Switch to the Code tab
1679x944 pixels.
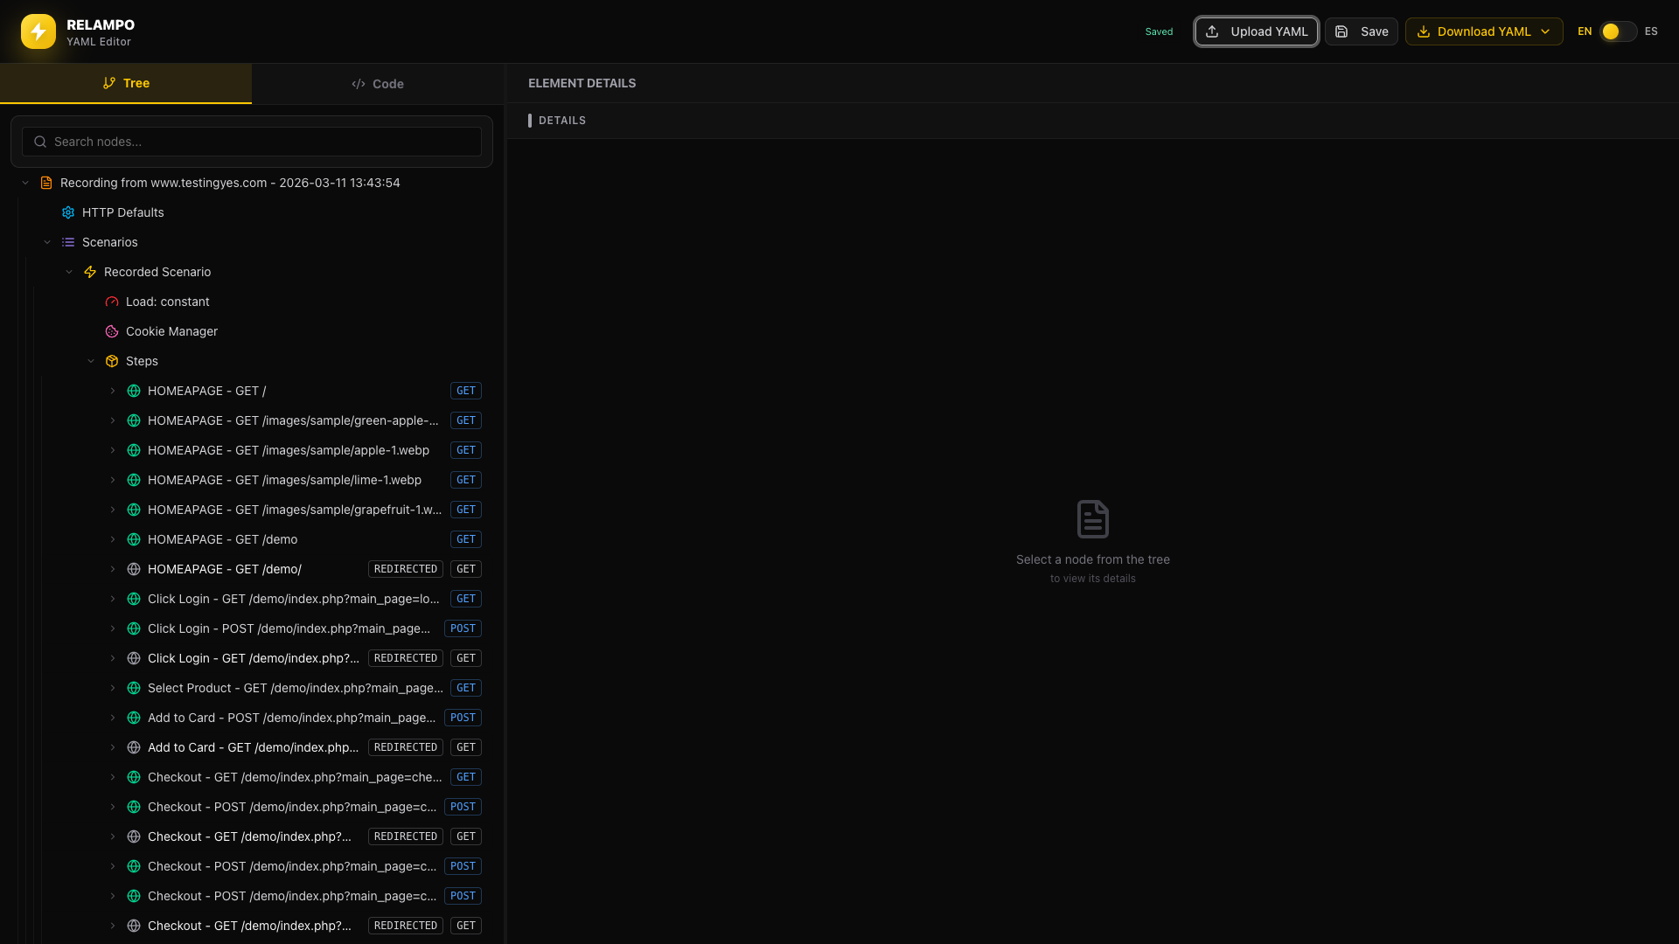(378, 83)
